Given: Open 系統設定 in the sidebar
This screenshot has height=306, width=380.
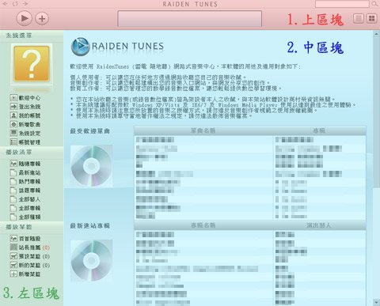Looking at the screenshot, I should click(x=25, y=134).
